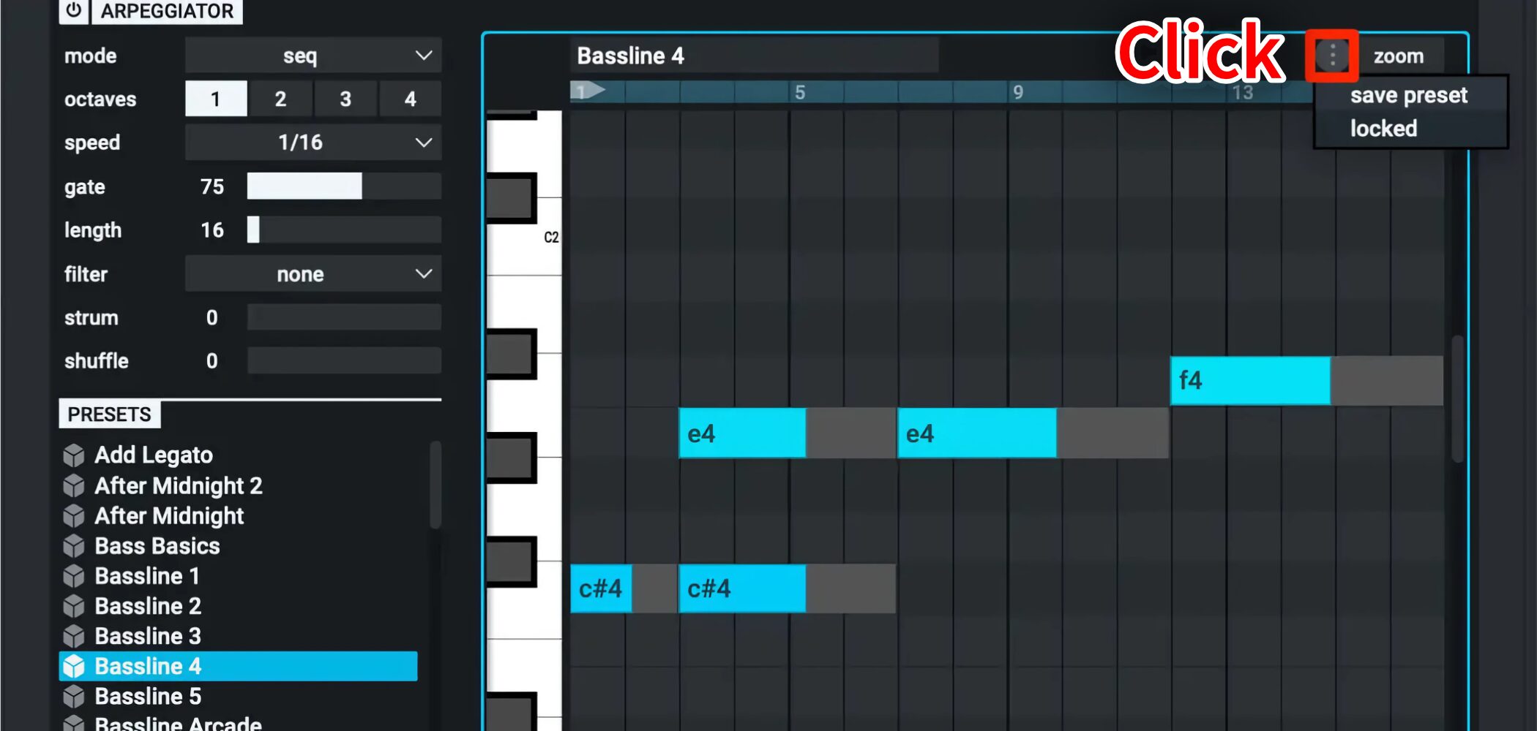This screenshot has width=1537, height=731.
Task: Select the f4 note block
Action: (x=1250, y=380)
